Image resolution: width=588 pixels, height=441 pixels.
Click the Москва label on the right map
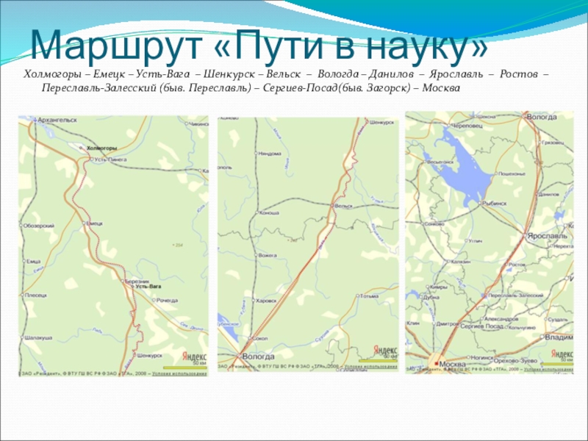452,364
